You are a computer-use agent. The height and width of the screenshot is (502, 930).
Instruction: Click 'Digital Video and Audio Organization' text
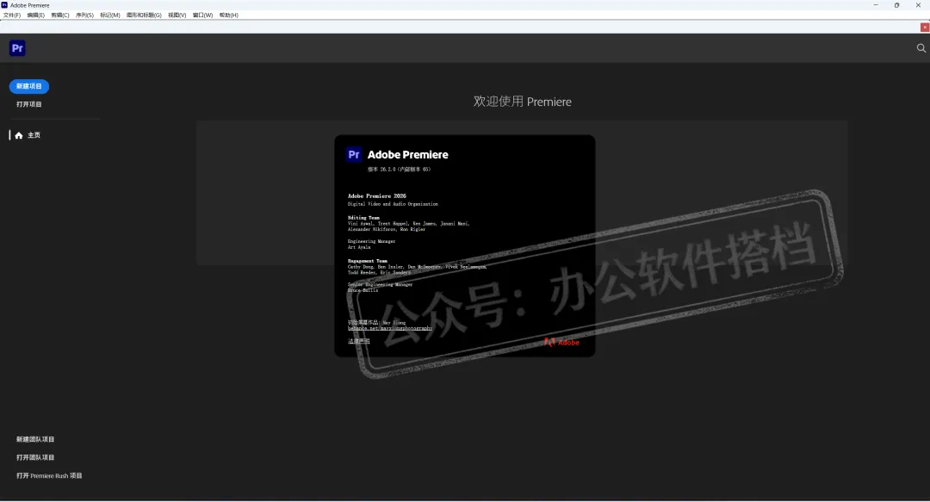coord(393,204)
